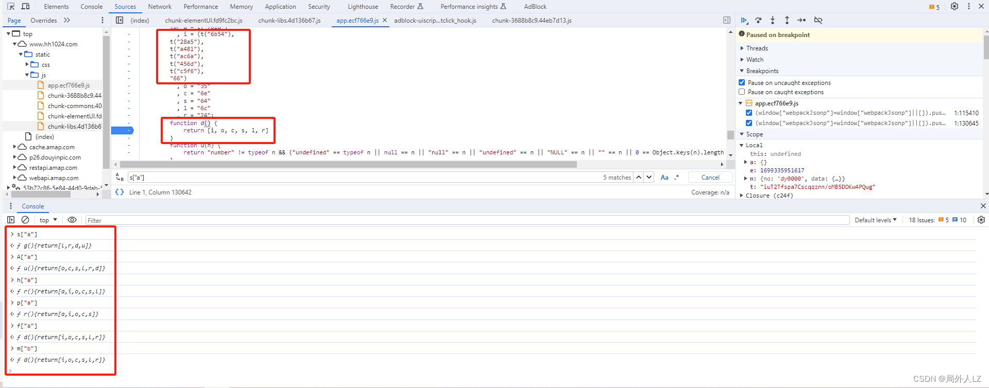The height and width of the screenshot is (388, 989).
Task: Expand the cache.amap.com domain
Action: (x=15, y=147)
